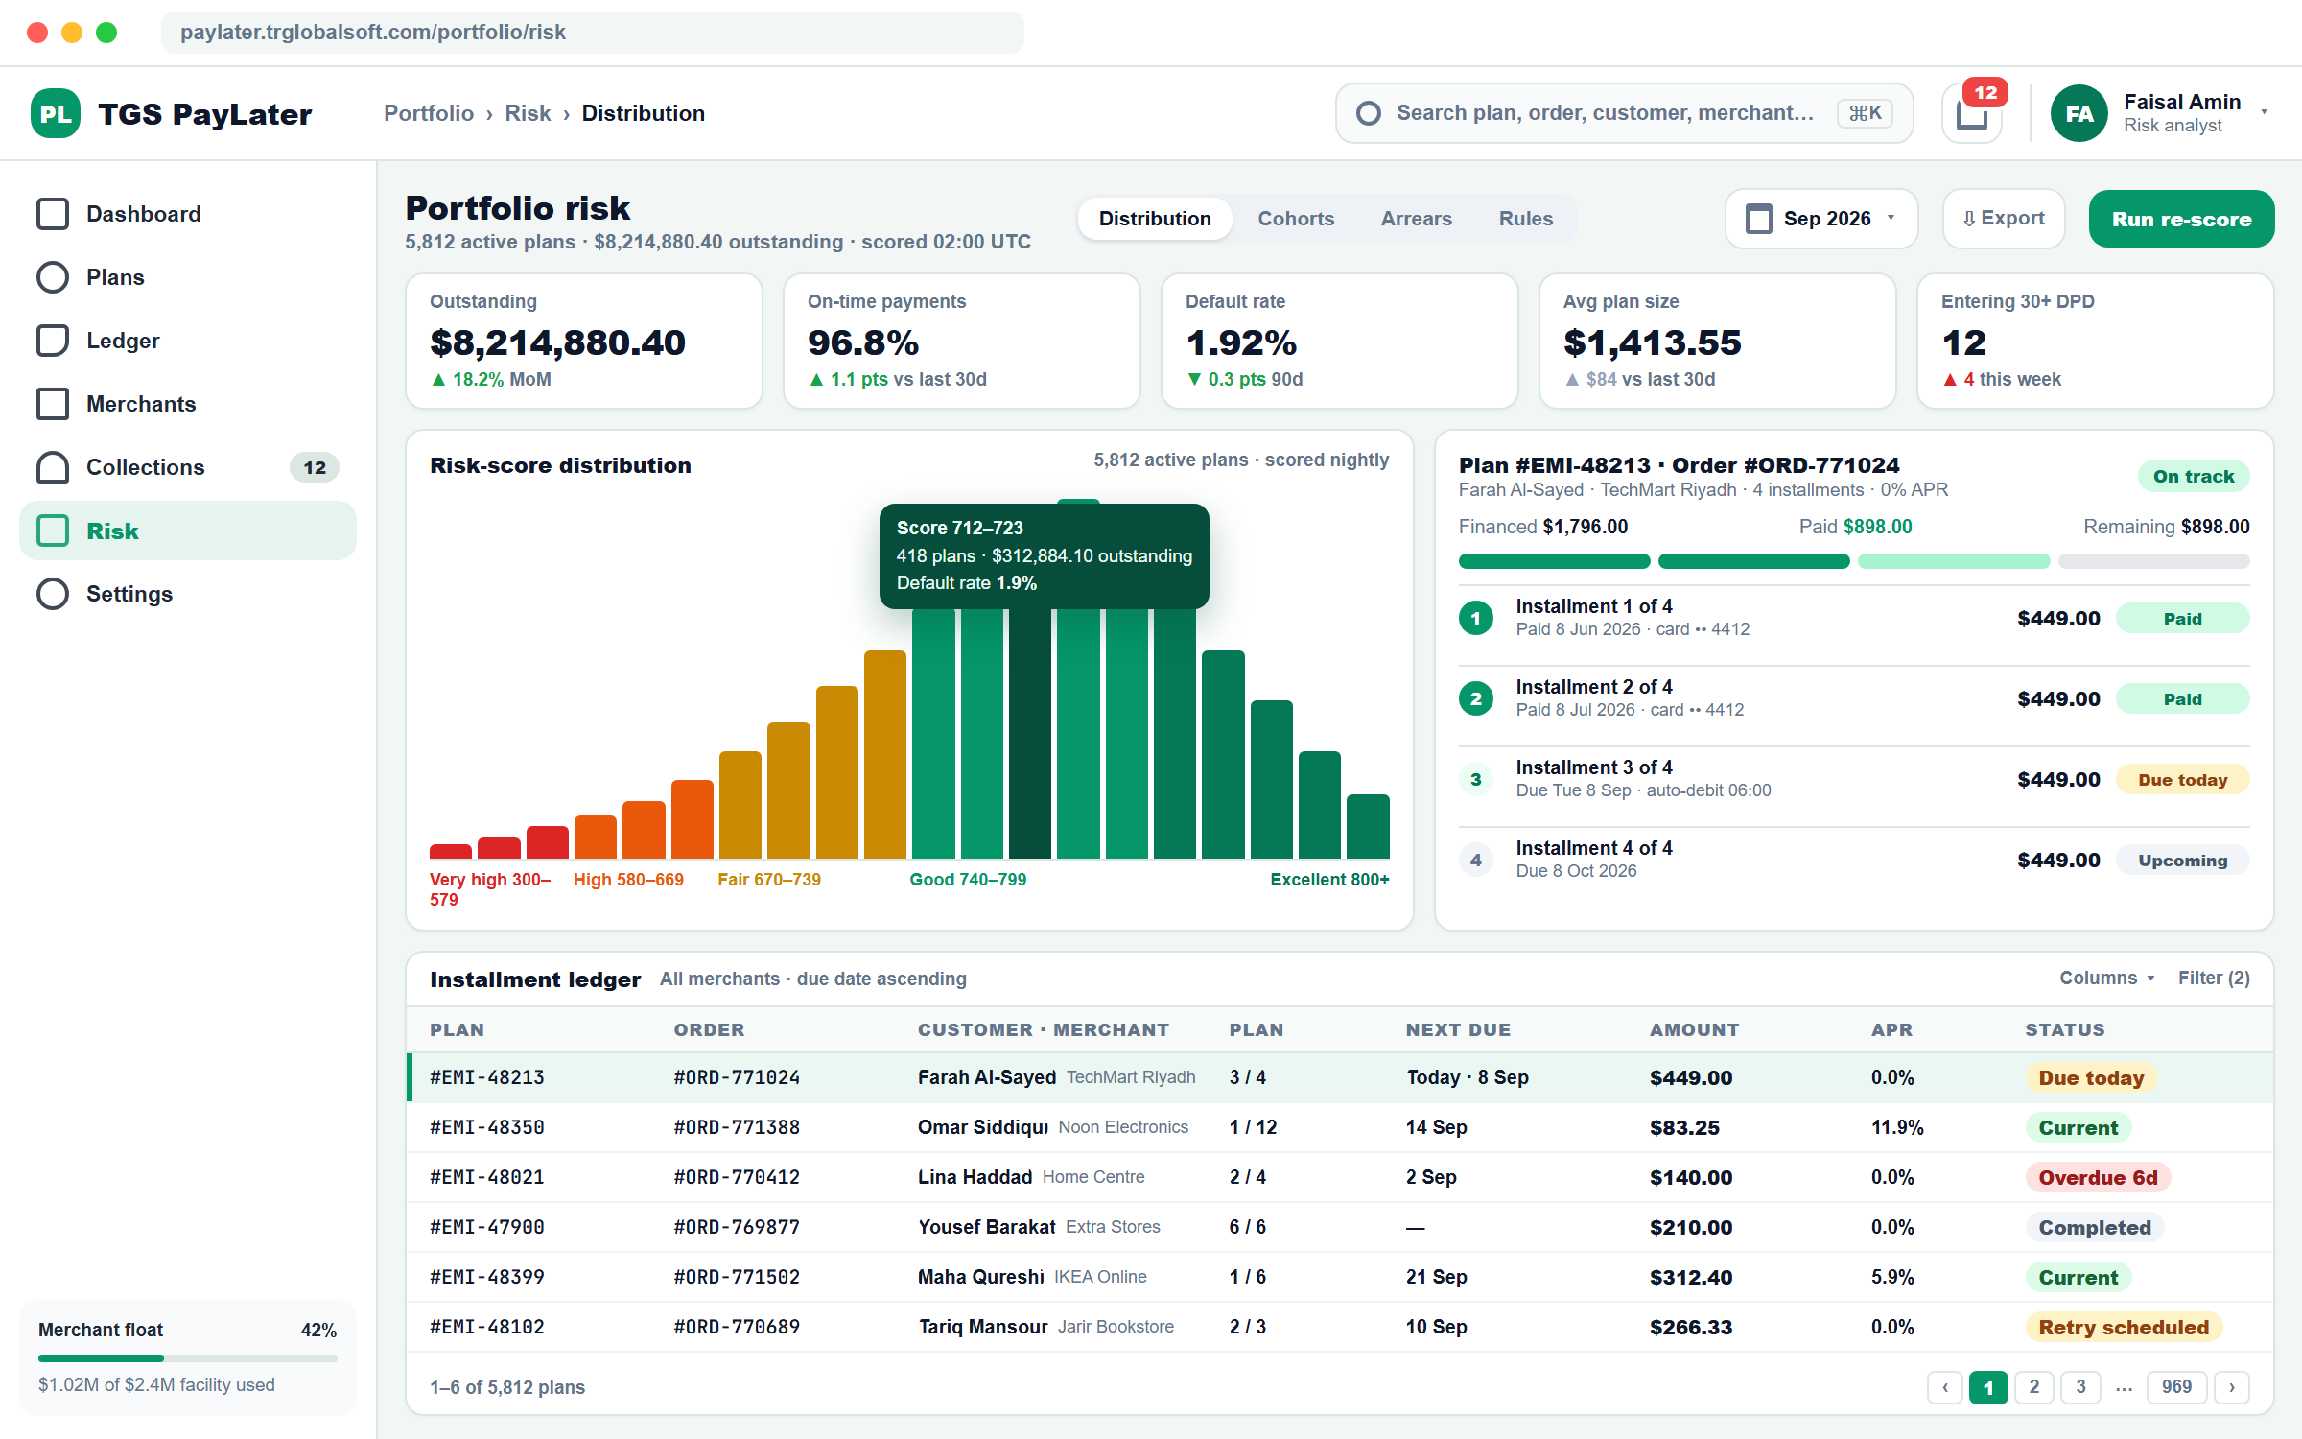
Task: Open the Sep 2026 period dropdown
Action: tap(1821, 219)
